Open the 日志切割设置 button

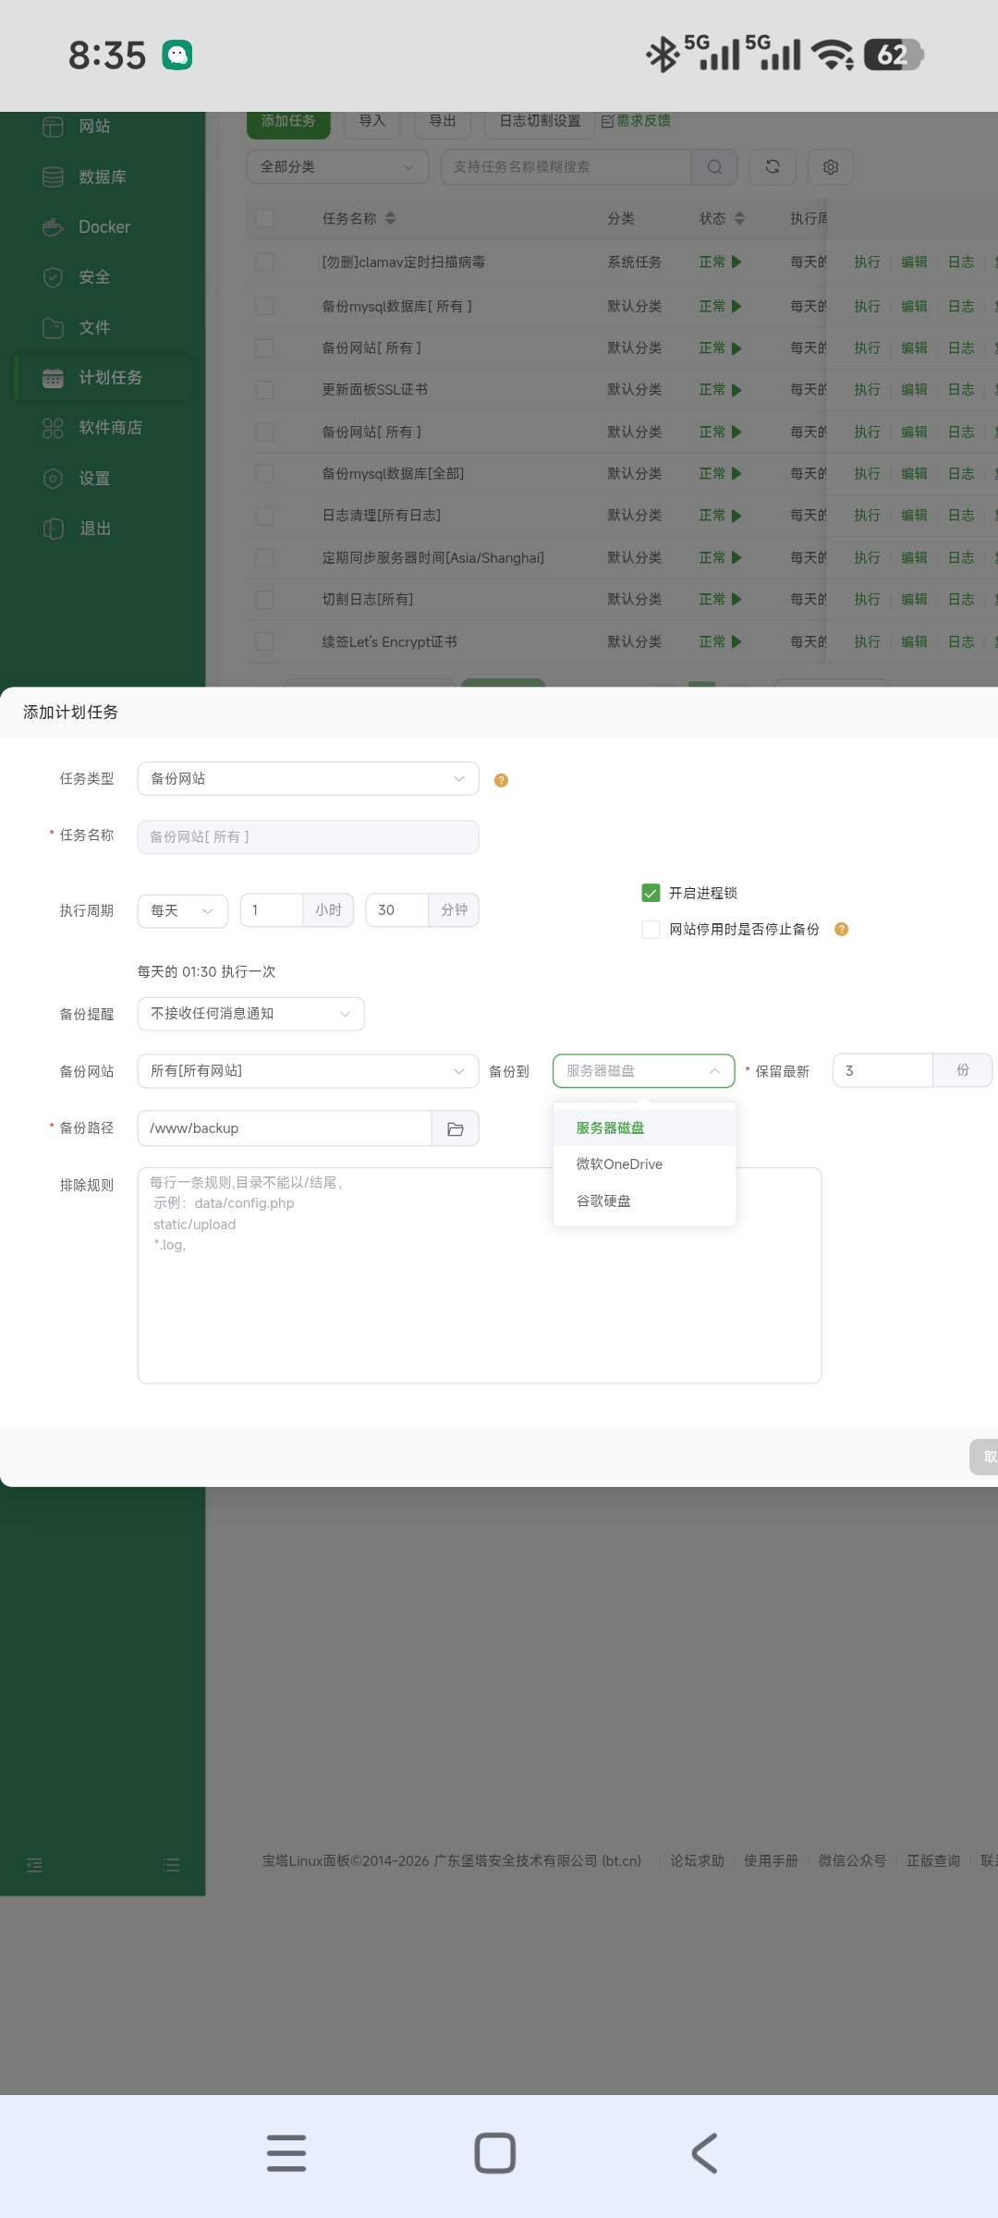tap(540, 121)
